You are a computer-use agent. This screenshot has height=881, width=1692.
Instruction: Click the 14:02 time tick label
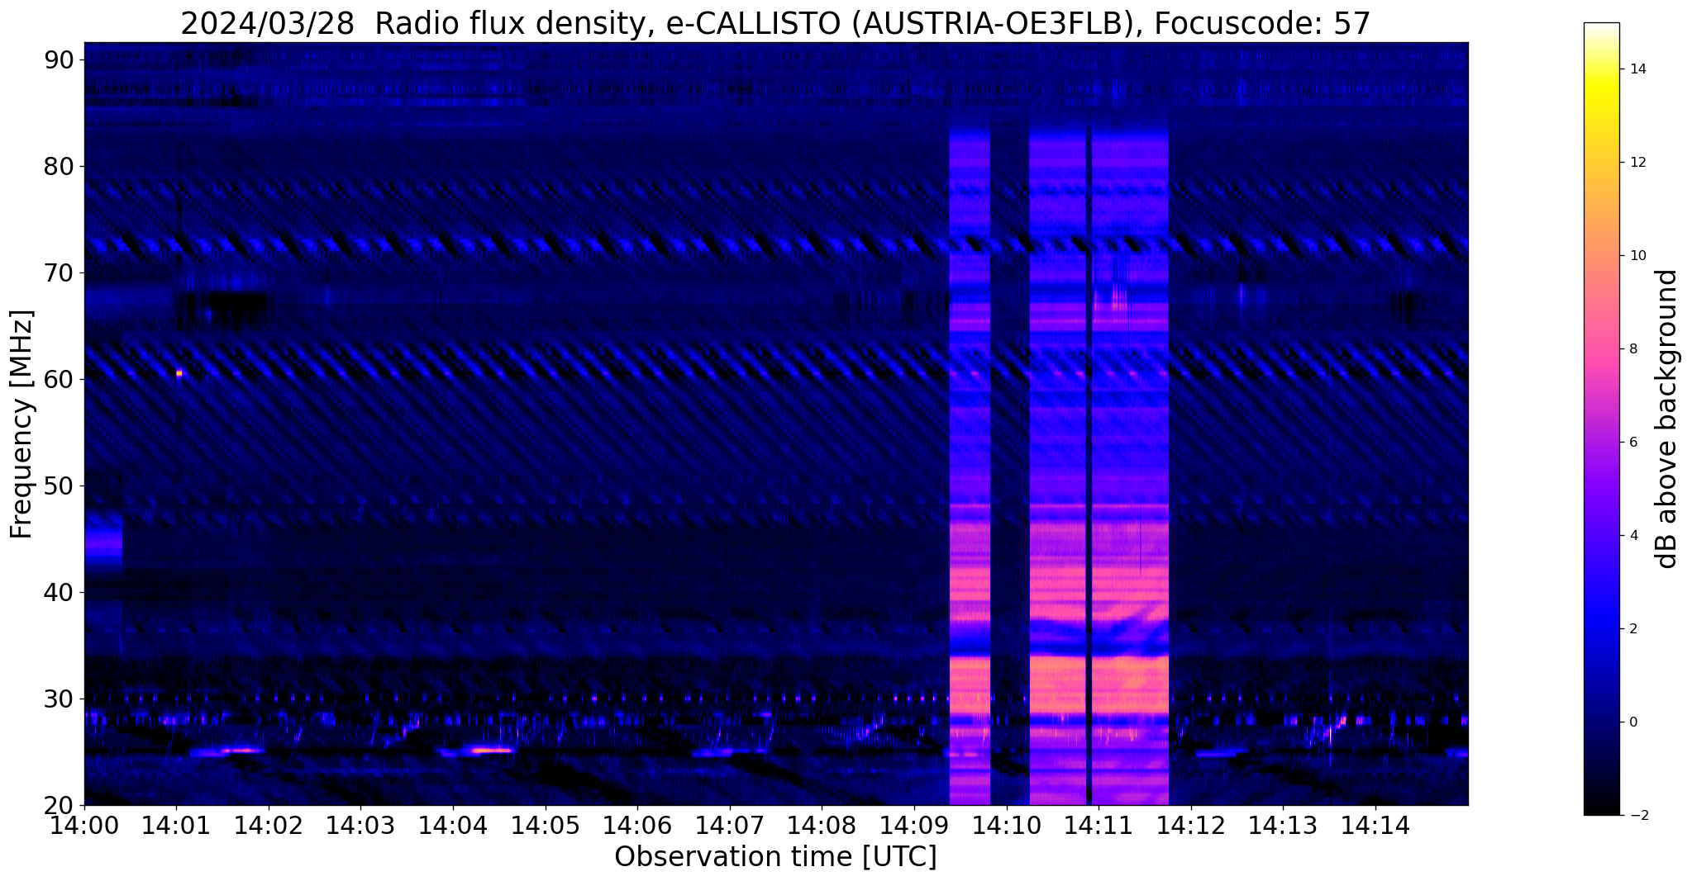268,826
